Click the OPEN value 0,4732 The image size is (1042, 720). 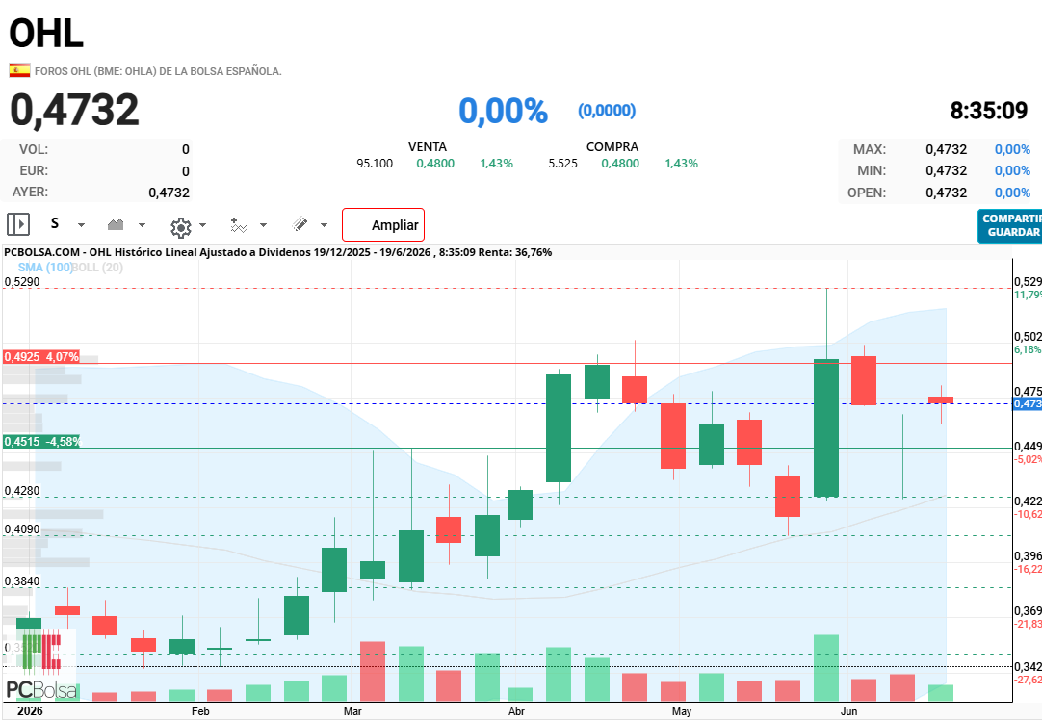(x=947, y=193)
